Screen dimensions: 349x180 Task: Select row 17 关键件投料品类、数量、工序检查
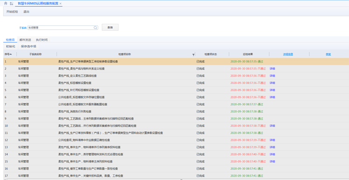tap(176, 175)
